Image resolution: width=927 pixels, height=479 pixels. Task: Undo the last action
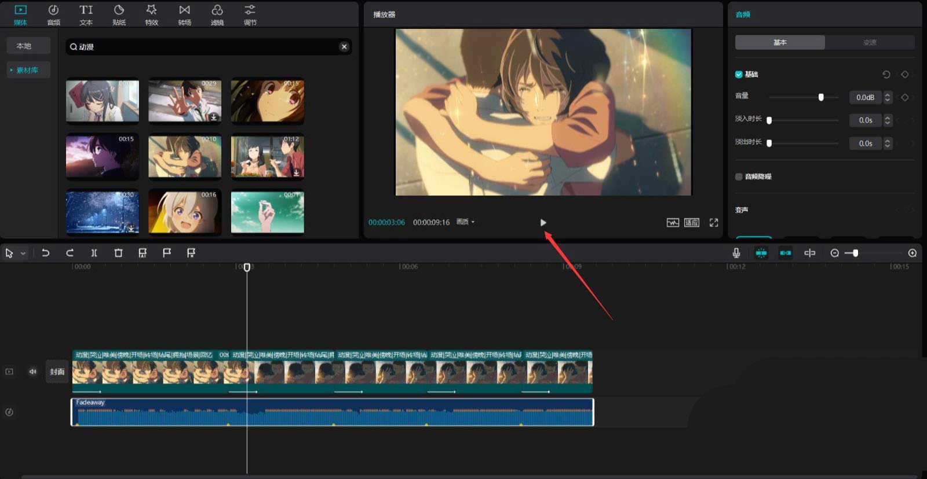pyautogui.click(x=45, y=253)
